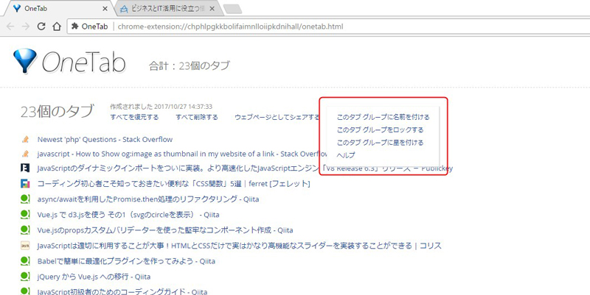Select このタブ グループをロックする menu entry
The image size is (590, 295).
pos(380,130)
